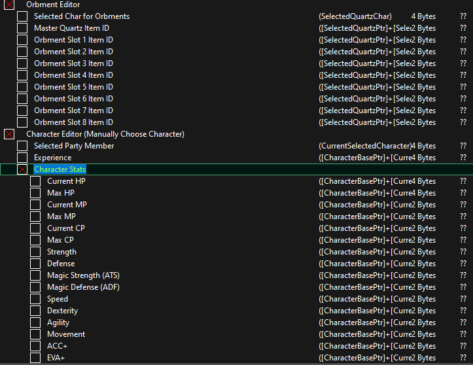Disable the Character Editor script checkbox
Viewport: 473px width, 365px height.
click(x=9, y=134)
